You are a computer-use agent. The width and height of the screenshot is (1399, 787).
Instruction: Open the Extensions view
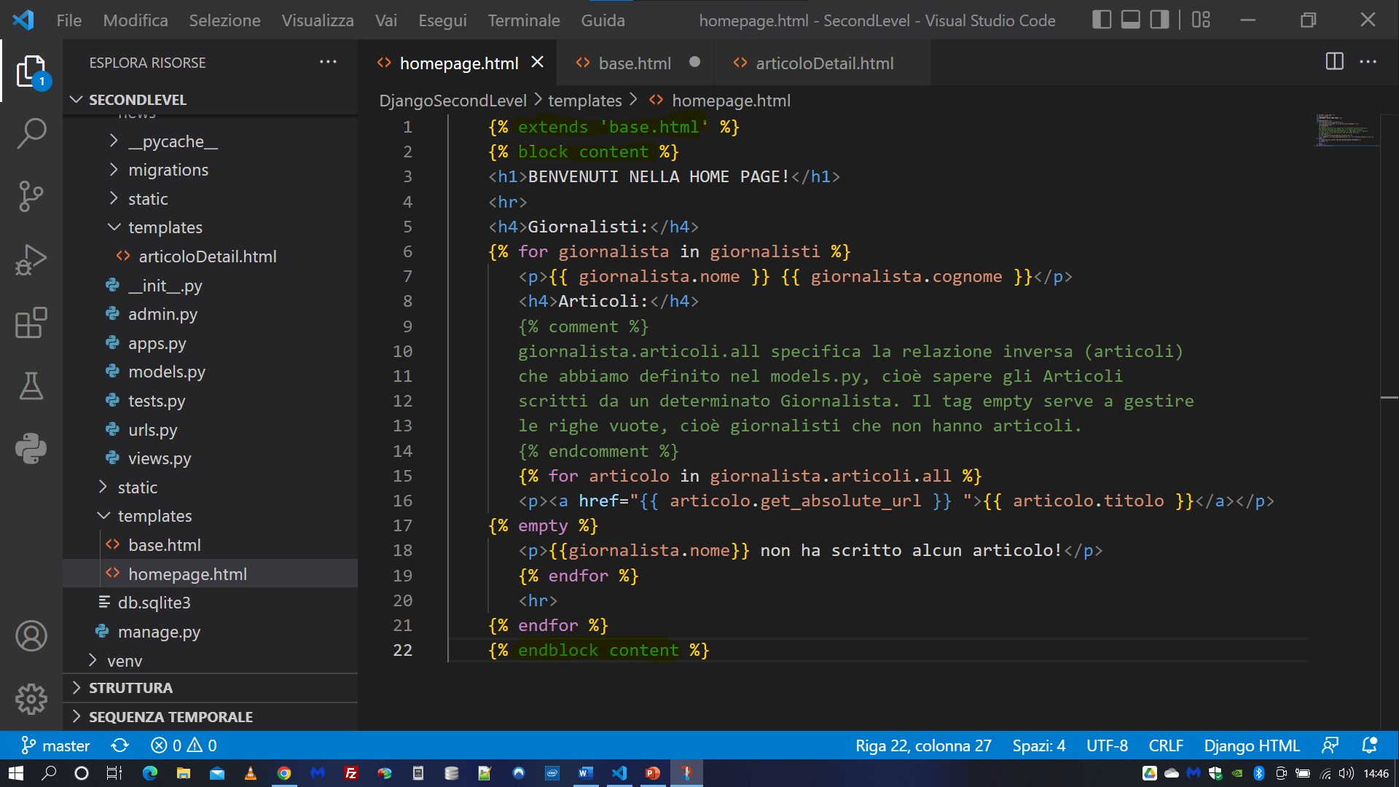31,323
